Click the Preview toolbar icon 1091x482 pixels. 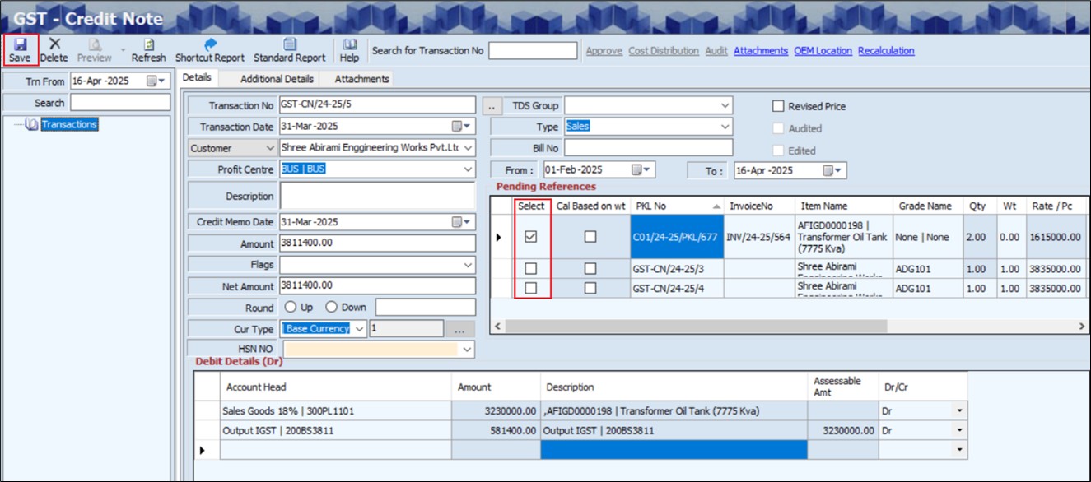(x=95, y=50)
